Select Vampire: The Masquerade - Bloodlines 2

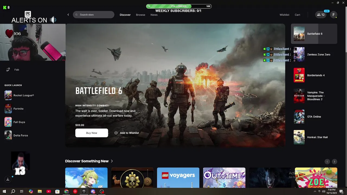tap(314, 96)
